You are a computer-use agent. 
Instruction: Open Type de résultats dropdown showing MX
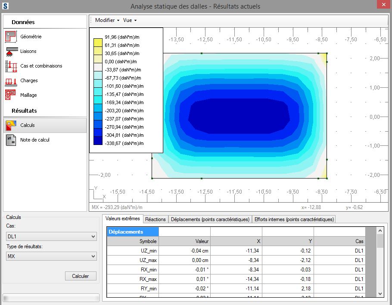coord(51,256)
